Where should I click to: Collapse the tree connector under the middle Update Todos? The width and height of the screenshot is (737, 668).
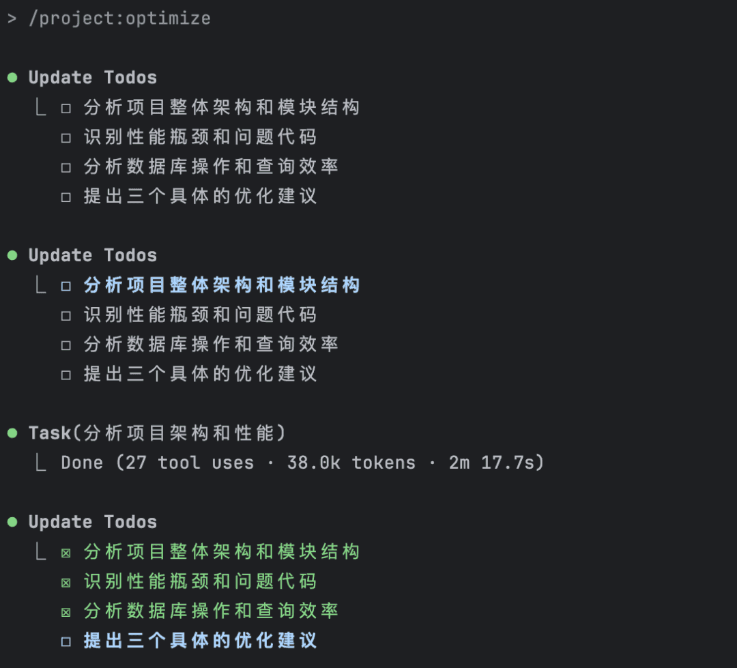(x=41, y=285)
